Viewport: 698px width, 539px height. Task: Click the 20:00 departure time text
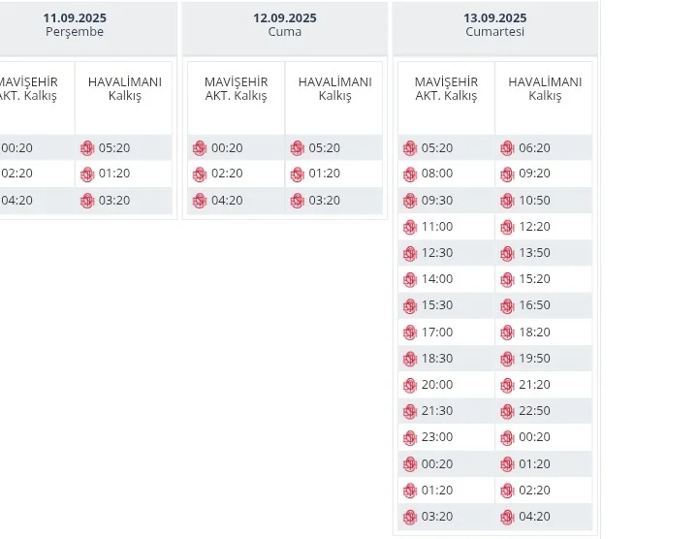(437, 385)
